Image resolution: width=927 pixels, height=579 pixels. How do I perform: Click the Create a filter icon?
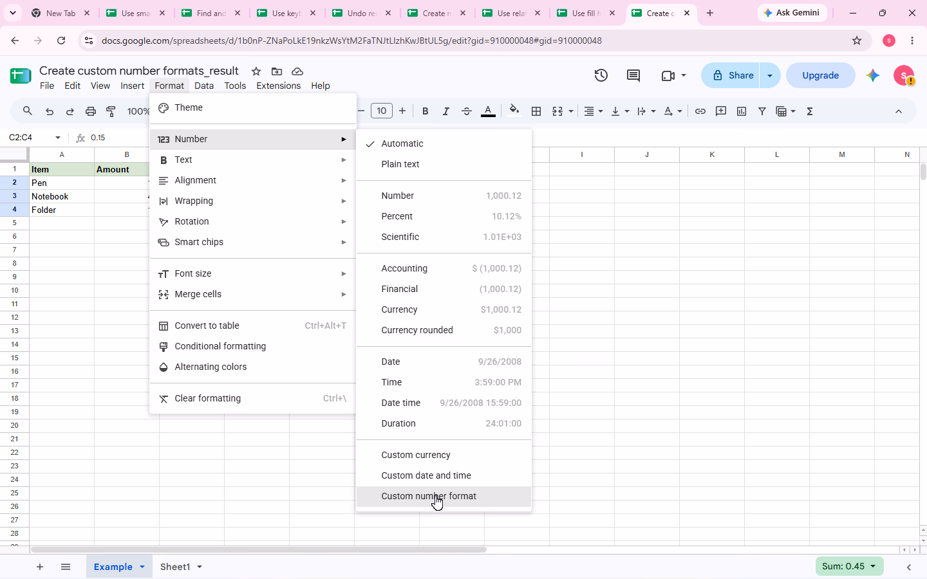pyautogui.click(x=762, y=111)
